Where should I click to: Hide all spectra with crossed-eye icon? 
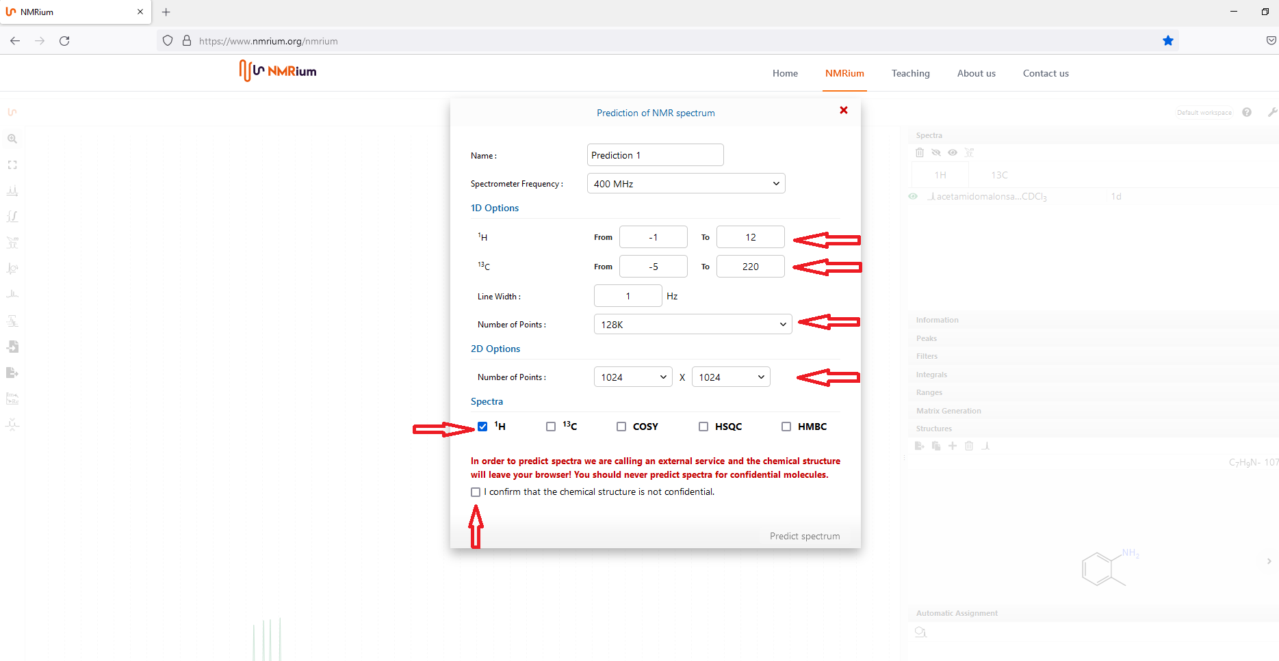(936, 152)
